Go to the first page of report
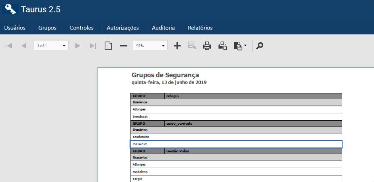 point(9,46)
